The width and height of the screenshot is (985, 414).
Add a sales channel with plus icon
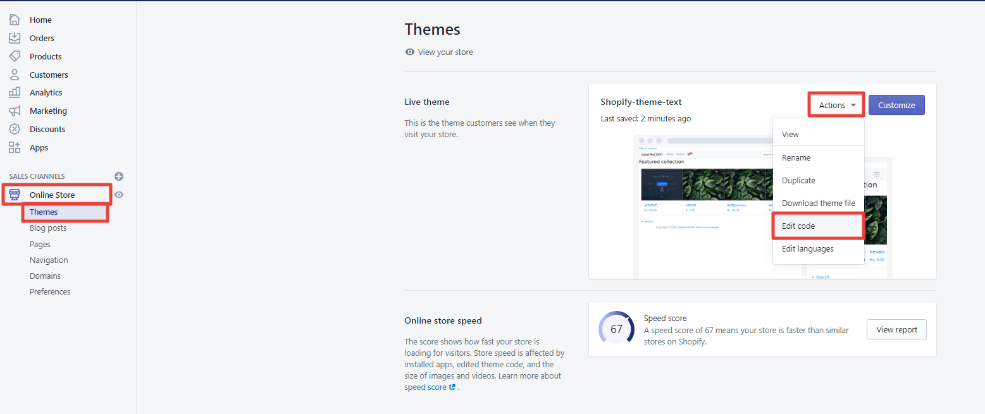point(119,176)
